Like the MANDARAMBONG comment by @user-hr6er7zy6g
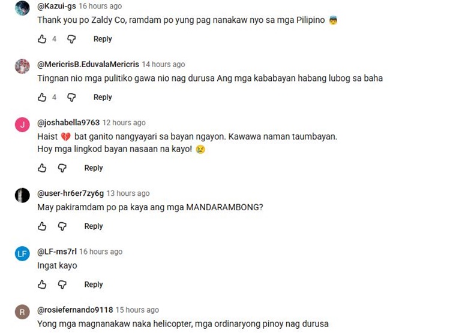The image size is (450, 333). (42, 226)
